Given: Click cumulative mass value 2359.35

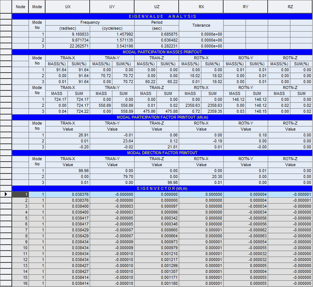Looking at the screenshot, I should 212,111.
